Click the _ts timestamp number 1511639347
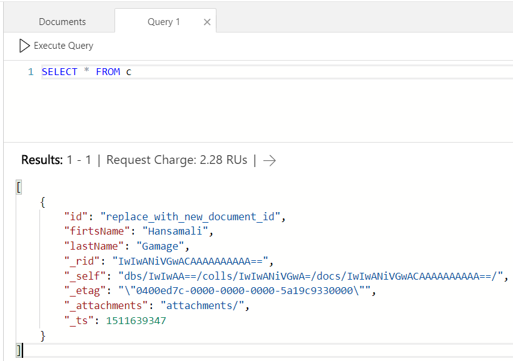 click(x=136, y=320)
